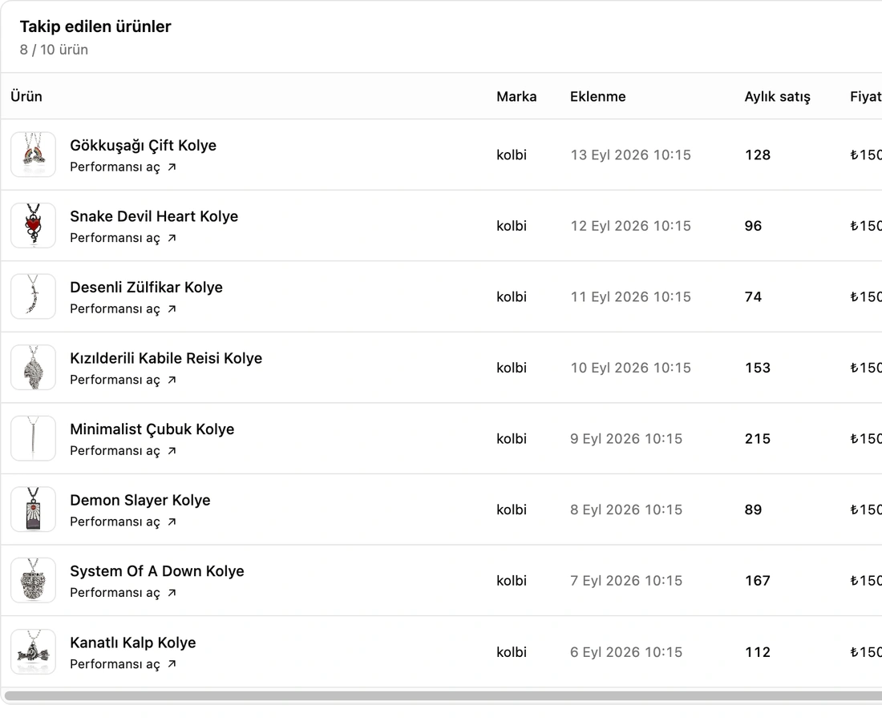Select the Minimalist Çubuk Kolye name
The width and height of the screenshot is (882, 721).
(152, 429)
